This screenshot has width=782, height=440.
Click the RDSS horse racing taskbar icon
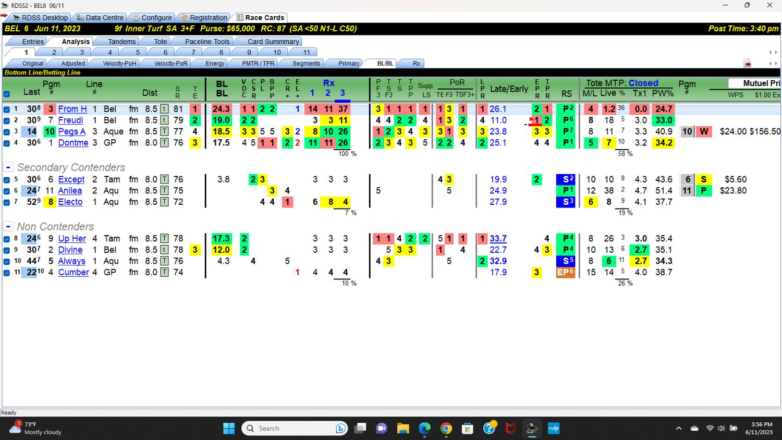coord(532,429)
